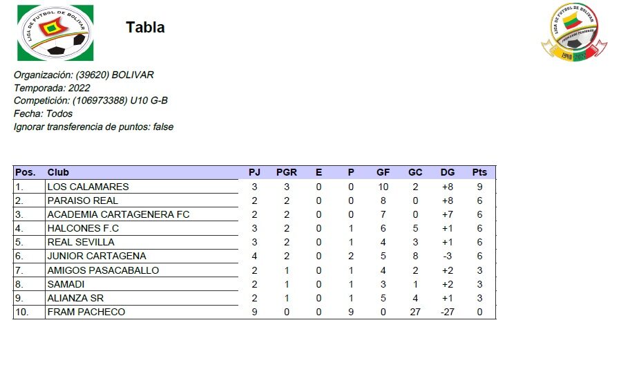Click the Ignorar transferencia de puntos line

click(x=93, y=127)
